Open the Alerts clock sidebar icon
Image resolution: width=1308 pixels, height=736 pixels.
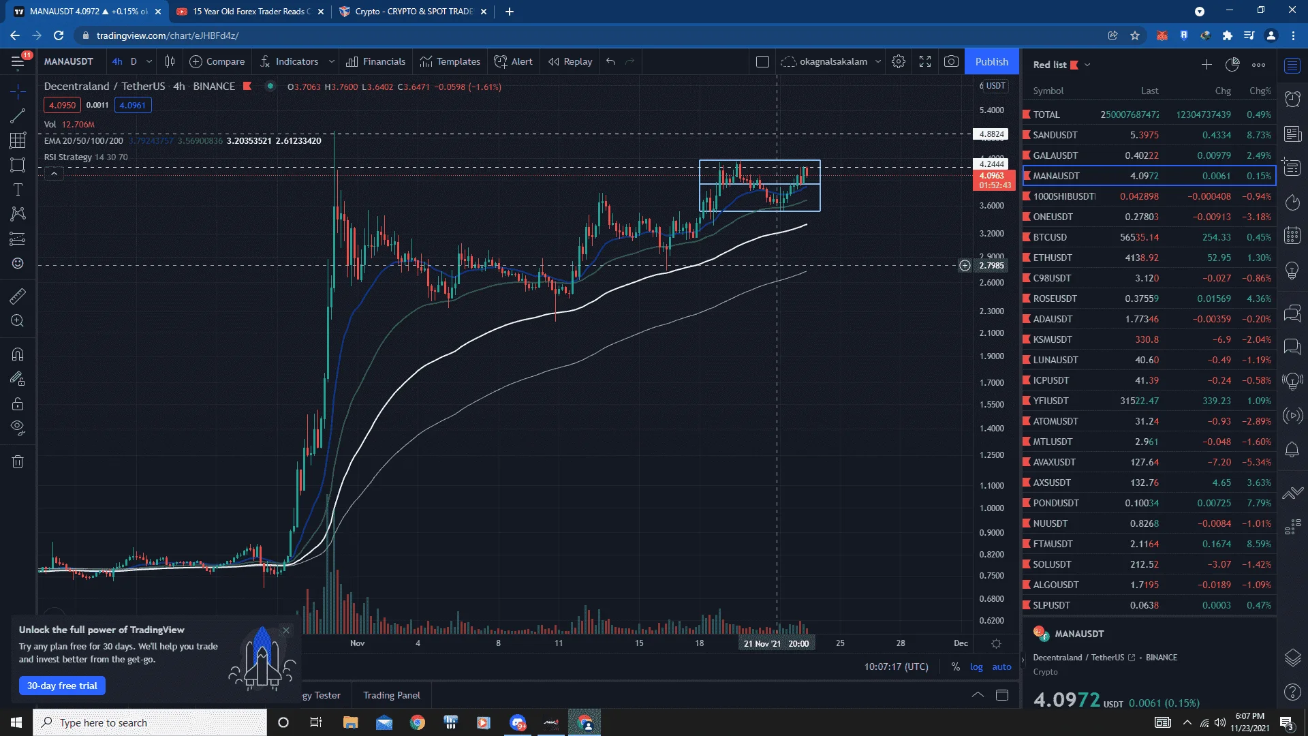[1292, 99]
